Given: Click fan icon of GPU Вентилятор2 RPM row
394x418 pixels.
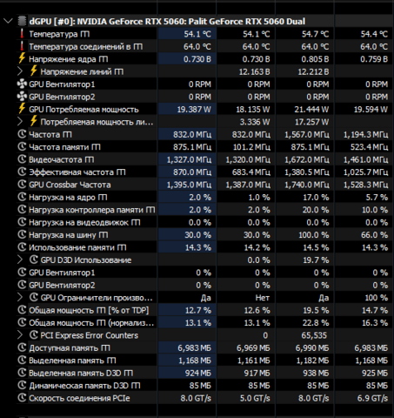Looking at the screenshot, I should click(x=22, y=97).
